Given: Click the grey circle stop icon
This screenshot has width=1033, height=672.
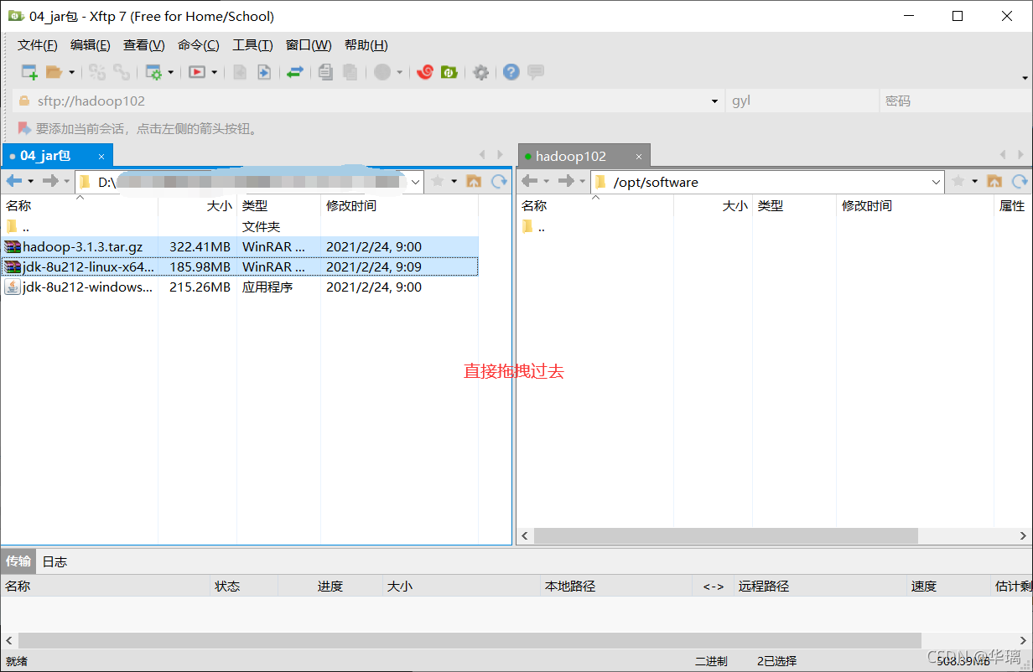Looking at the screenshot, I should (x=382, y=72).
